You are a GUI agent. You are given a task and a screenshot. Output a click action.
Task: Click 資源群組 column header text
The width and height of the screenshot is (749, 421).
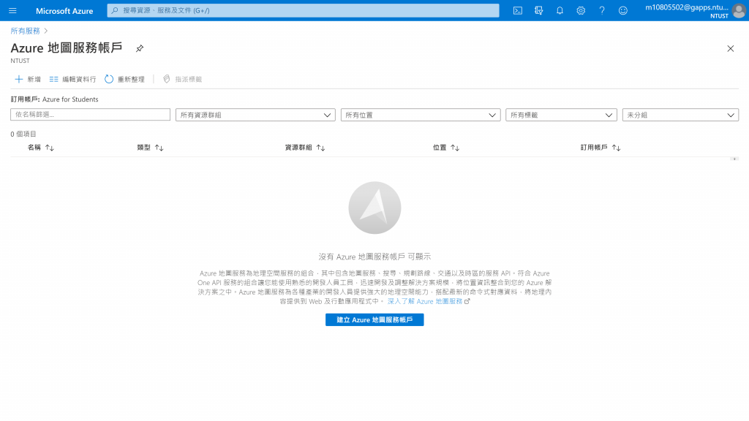tap(298, 148)
